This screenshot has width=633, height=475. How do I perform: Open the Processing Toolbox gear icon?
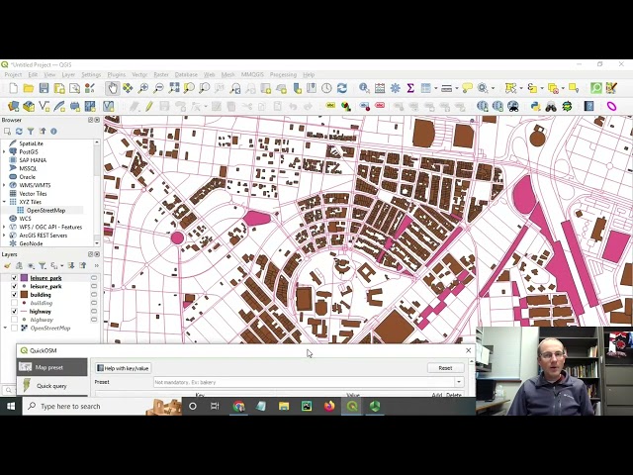396,88
